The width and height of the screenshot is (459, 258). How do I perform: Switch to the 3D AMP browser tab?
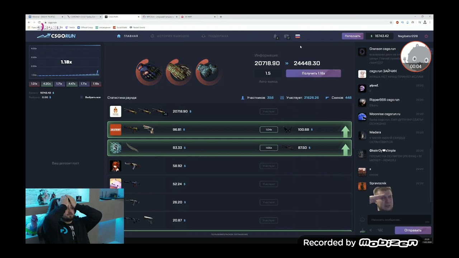(x=198, y=17)
